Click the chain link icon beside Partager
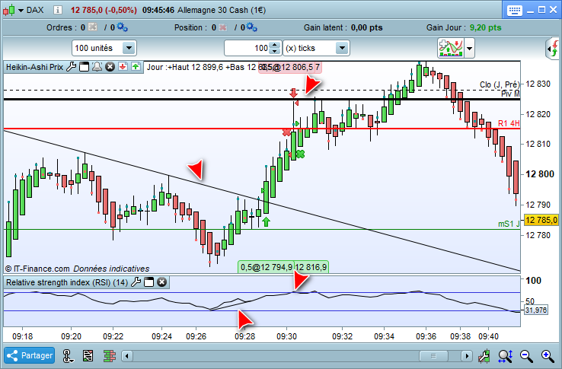The width and height of the screenshot is (562, 369). 68,356
